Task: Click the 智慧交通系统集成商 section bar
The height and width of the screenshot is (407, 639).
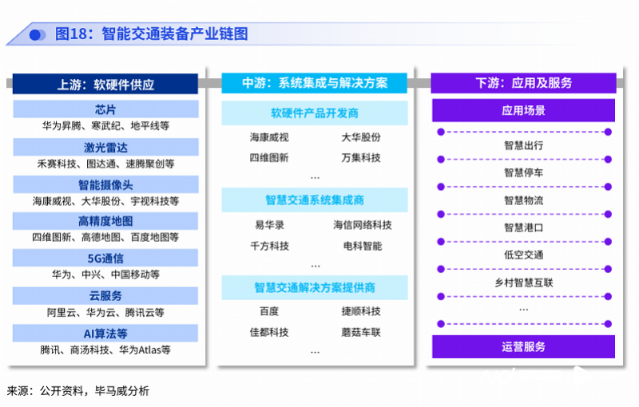Action: tap(315, 200)
